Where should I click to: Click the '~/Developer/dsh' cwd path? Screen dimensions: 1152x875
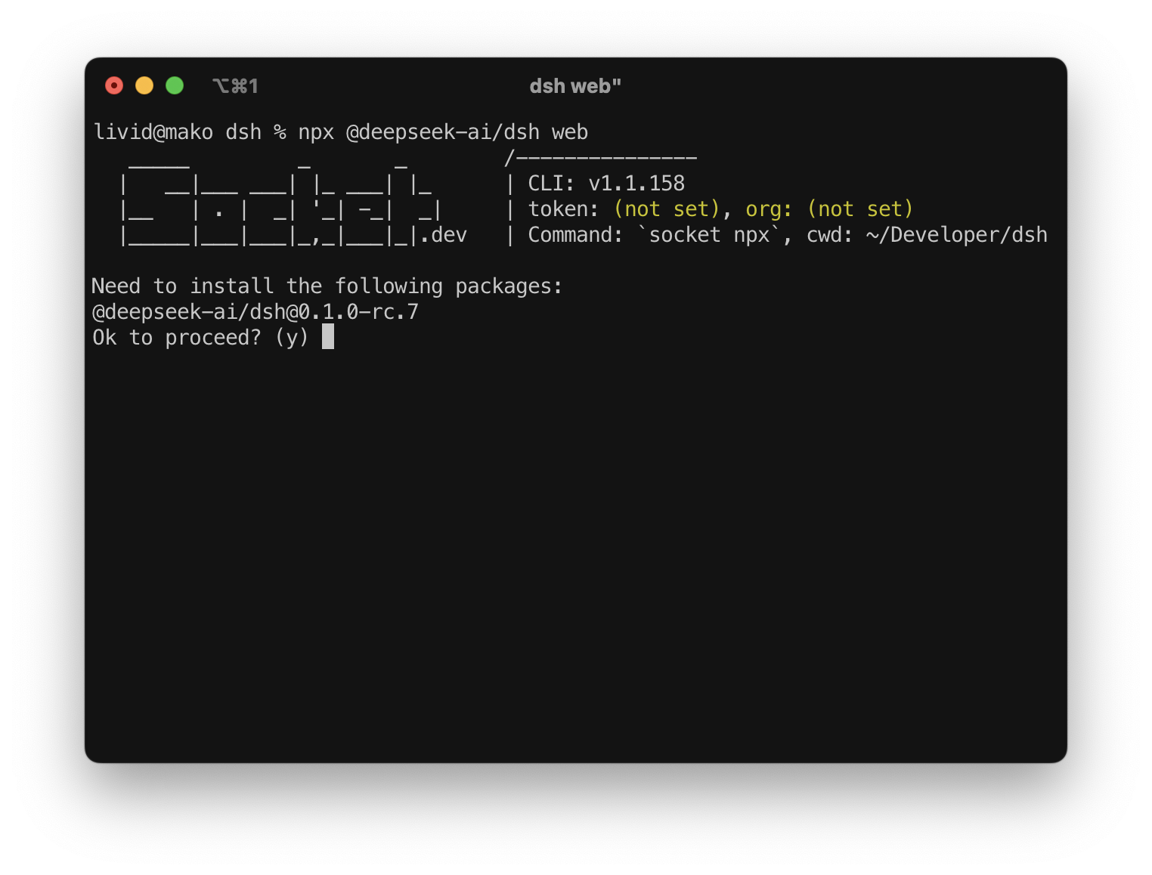(x=957, y=235)
